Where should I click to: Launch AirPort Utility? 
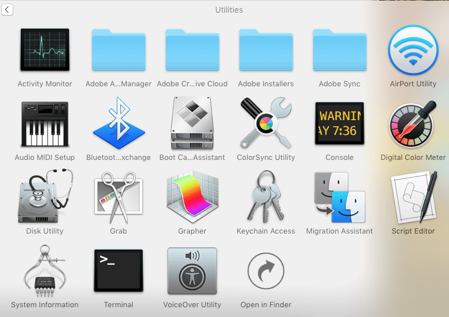coord(413,50)
